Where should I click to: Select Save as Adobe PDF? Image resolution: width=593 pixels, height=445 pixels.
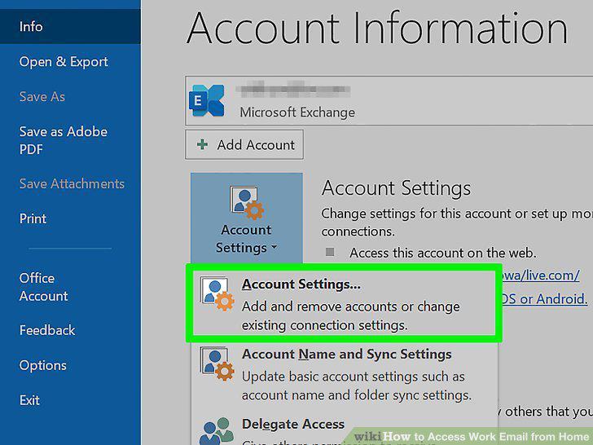[x=64, y=140]
